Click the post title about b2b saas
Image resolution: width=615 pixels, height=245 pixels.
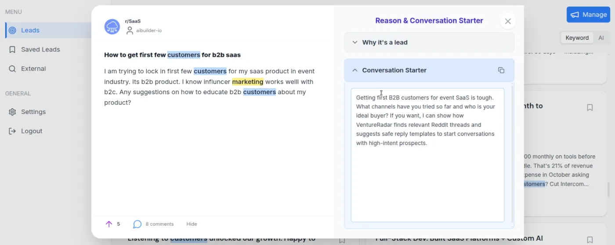pyautogui.click(x=172, y=55)
